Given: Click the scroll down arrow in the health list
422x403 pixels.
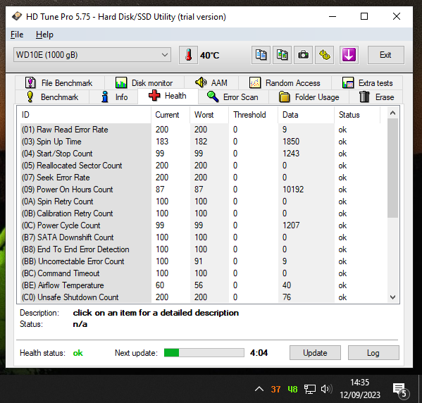Looking at the screenshot, I should click(x=392, y=297).
